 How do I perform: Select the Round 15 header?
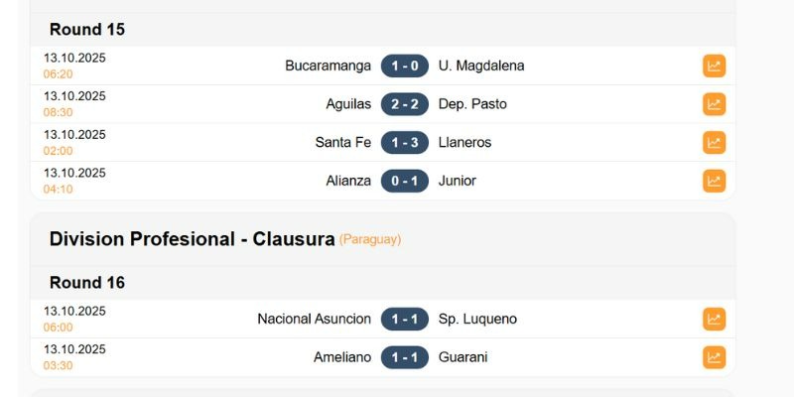[87, 30]
